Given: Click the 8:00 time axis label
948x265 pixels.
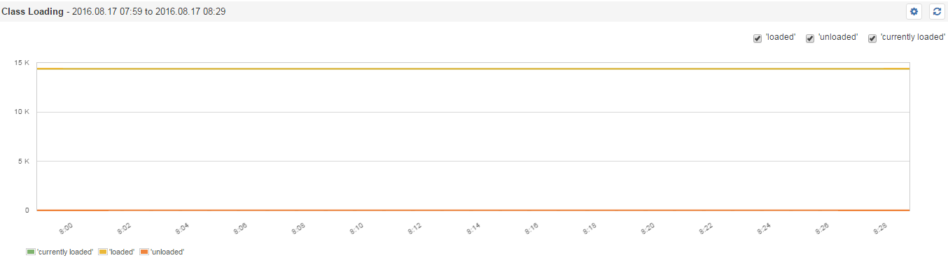Looking at the screenshot, I should (x=66, y=228).
